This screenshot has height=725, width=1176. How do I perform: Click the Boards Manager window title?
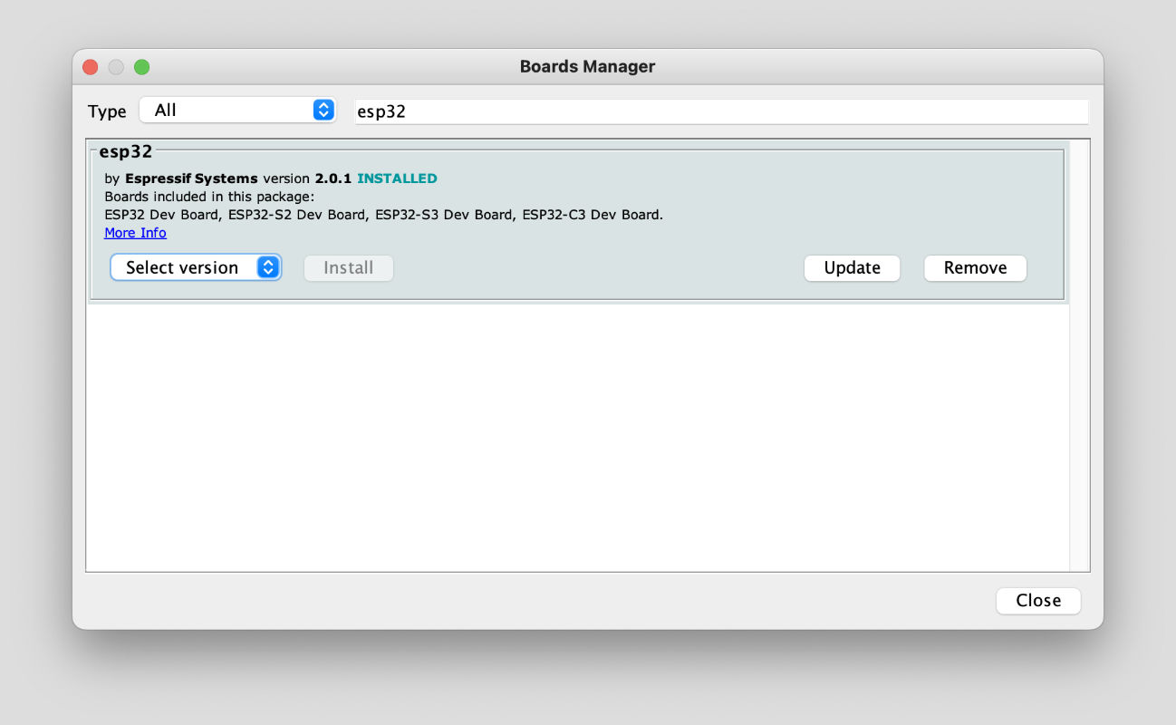[587, 66]
